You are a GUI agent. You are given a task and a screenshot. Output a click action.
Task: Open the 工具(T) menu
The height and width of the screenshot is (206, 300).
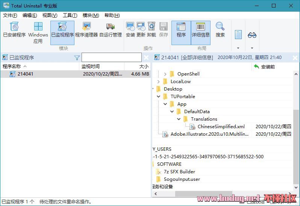point(70,15)
